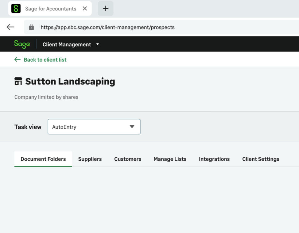
Task: Click the Client Management header label
Action: [x=67, y=44]
